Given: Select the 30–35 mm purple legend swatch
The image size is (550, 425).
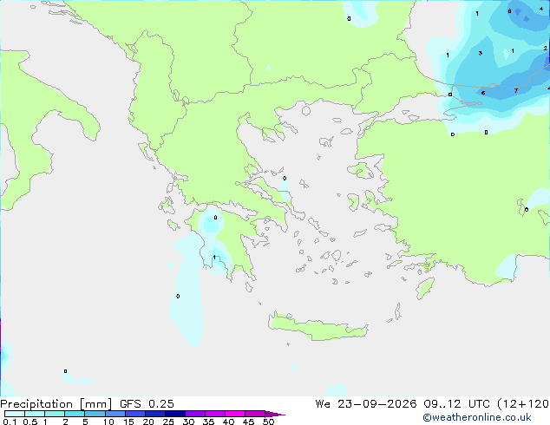Looking at the screenshot, I should (195, 414).
